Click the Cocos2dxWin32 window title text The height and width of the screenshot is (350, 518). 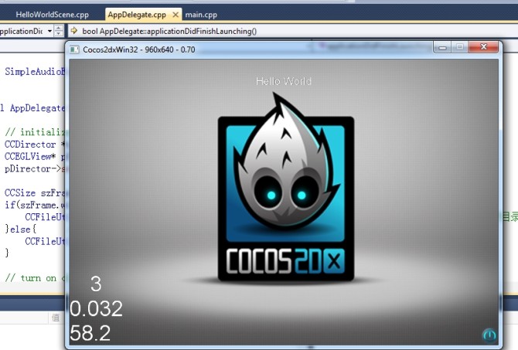coord(138,50)
